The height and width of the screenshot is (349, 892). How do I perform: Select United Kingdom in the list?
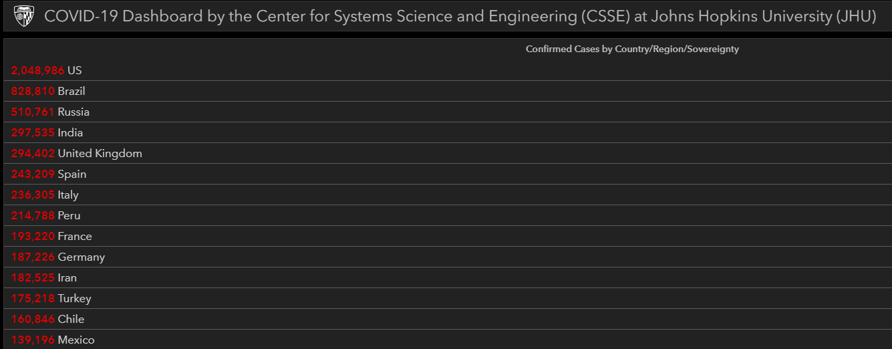[448, 153]
